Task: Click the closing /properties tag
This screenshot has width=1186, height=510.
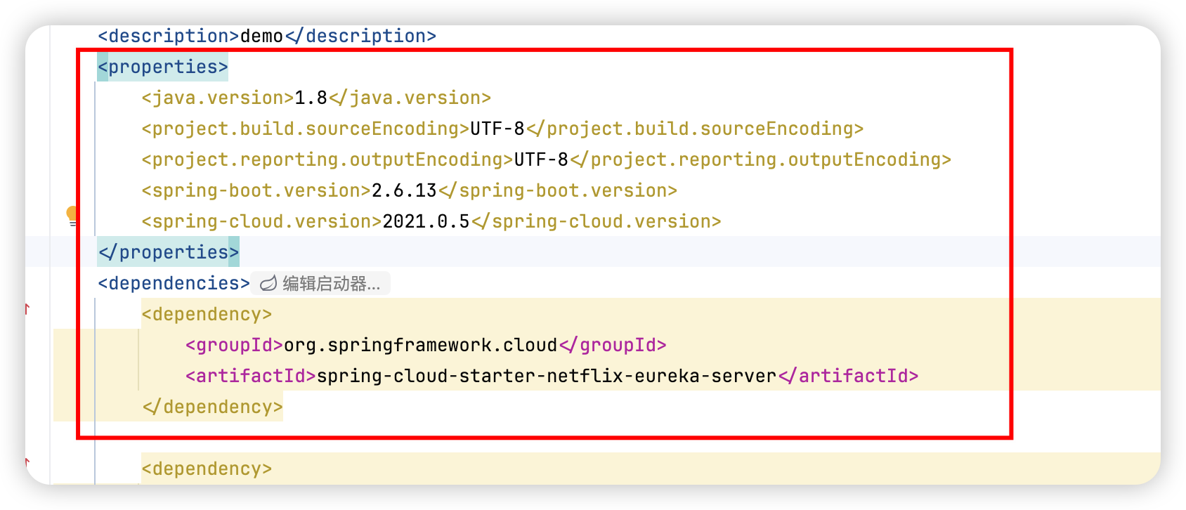Action: (169, 252)
